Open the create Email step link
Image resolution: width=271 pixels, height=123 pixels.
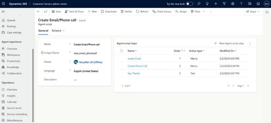[x=134, y=59]
